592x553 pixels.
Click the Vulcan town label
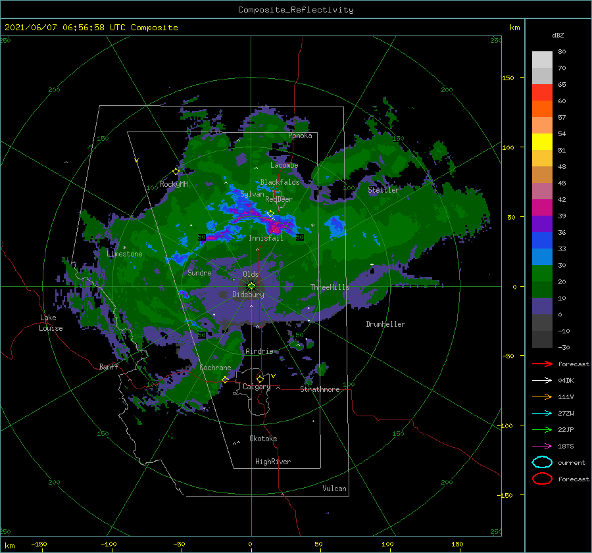[x=334, y=489]
